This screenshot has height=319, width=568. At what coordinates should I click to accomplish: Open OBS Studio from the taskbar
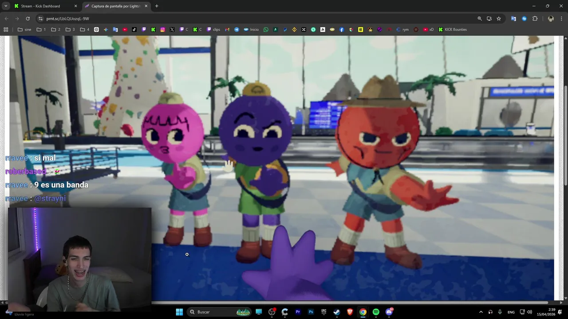pyautogui.click(x=272, y=312)
